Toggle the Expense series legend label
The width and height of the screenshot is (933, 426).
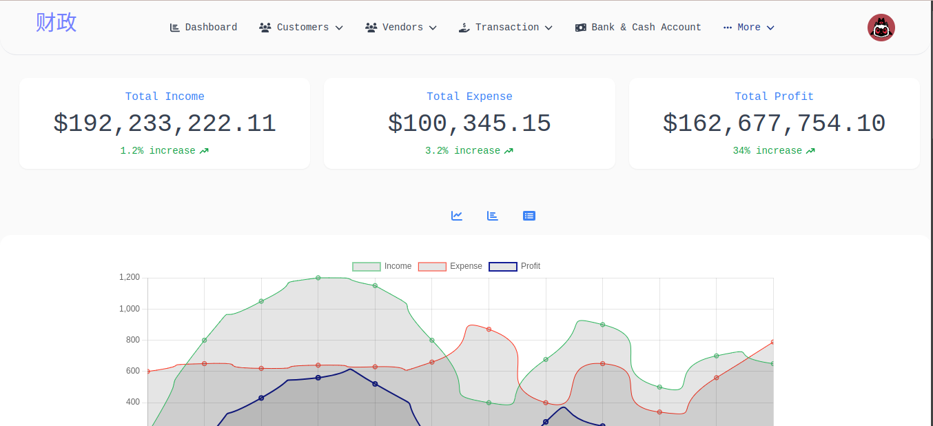click(x=466, y=266)
